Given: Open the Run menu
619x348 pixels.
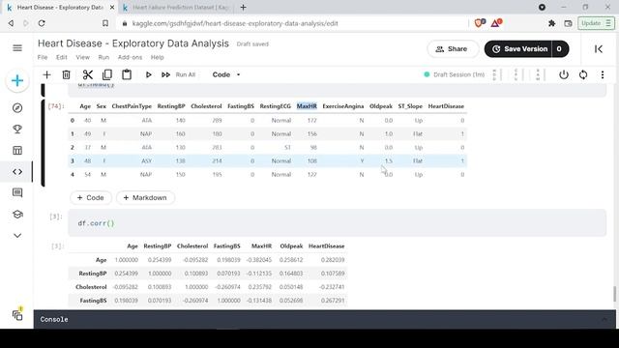Looking at the screenshot, I should 103,57.
